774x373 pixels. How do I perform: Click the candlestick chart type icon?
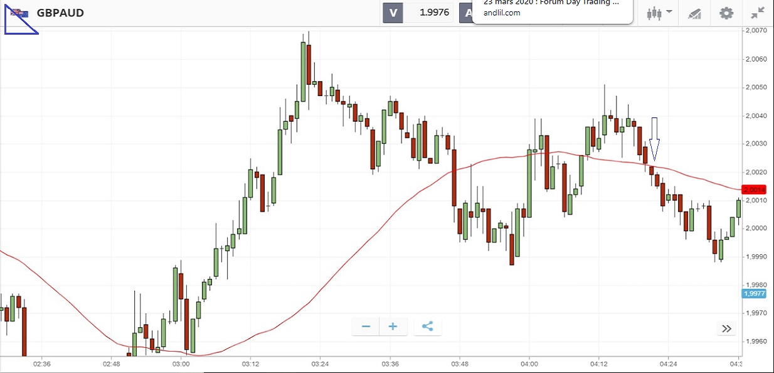click(655, 13)
